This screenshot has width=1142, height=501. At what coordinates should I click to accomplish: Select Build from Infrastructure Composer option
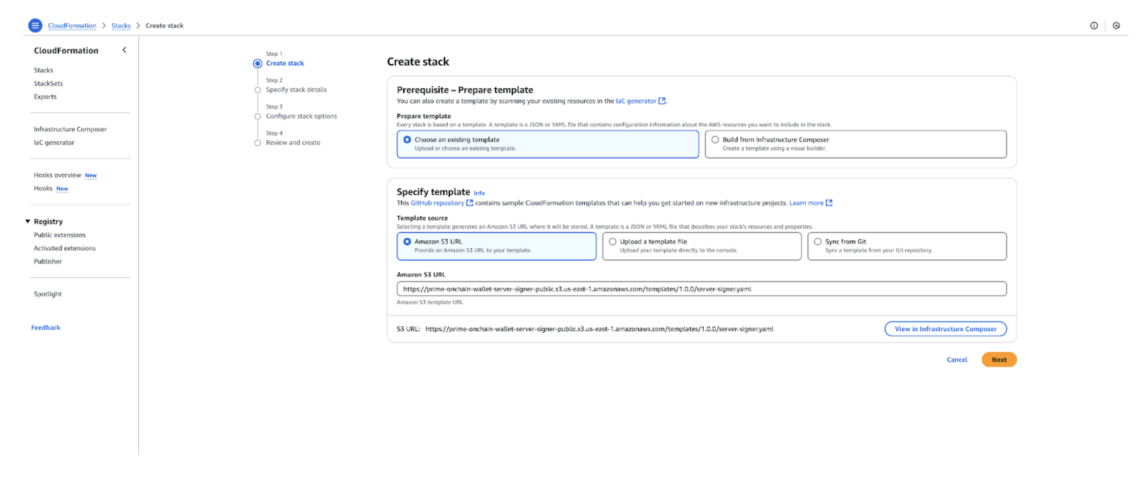pos(715,140)
